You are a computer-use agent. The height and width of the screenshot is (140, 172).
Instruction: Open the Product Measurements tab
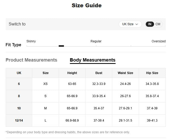coord(31,60)
